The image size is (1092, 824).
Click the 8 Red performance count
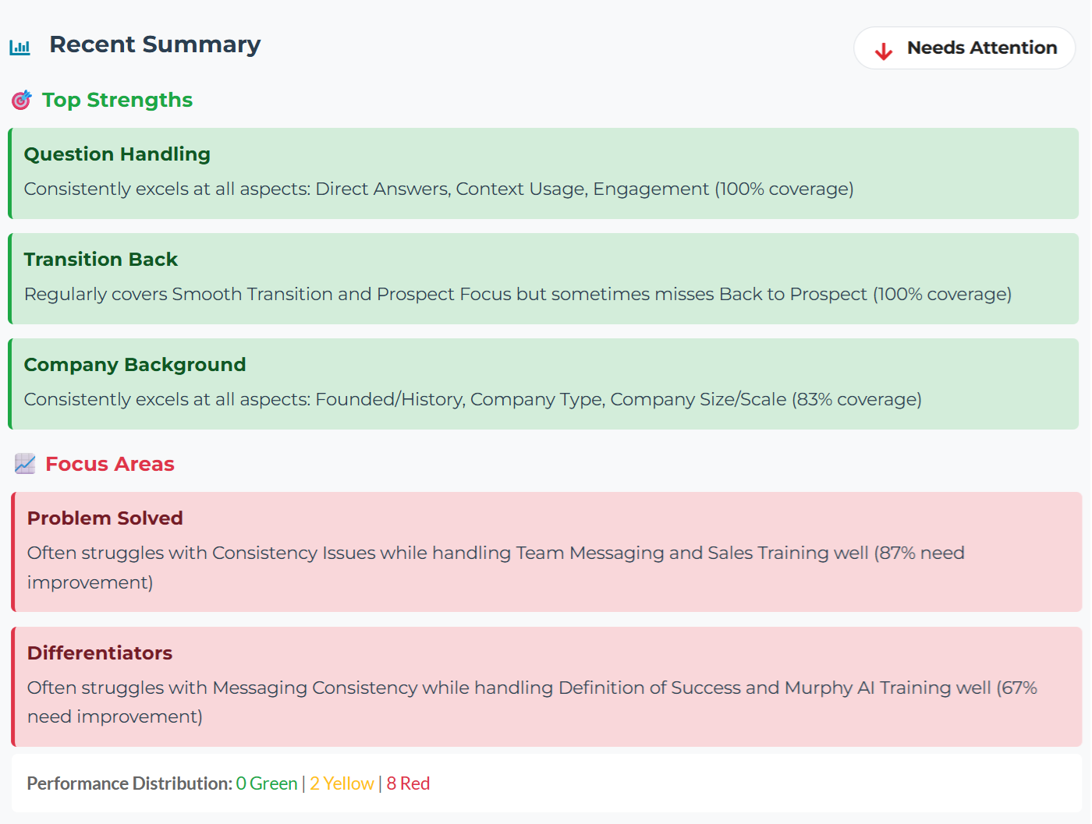[408, 783]
